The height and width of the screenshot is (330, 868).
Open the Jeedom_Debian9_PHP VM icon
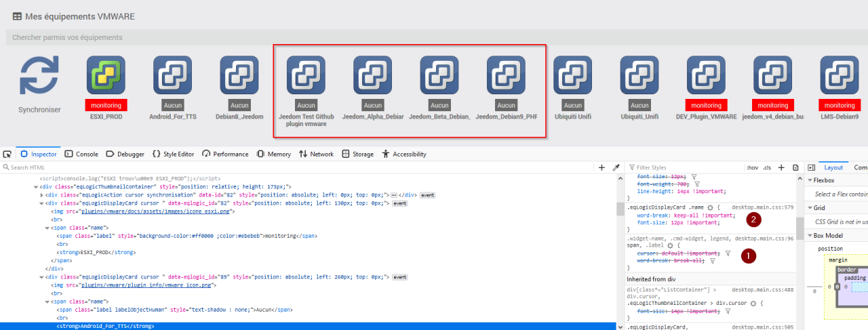(x=506, y=75)
